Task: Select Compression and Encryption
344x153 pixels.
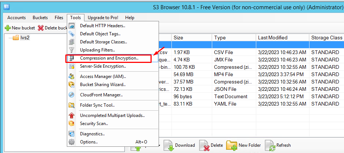Action: [x=113, y=58]
